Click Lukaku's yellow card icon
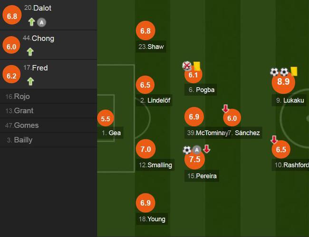The height and width of the screenshot is (237, 309). pyautogui.click(x=294, y=71)
